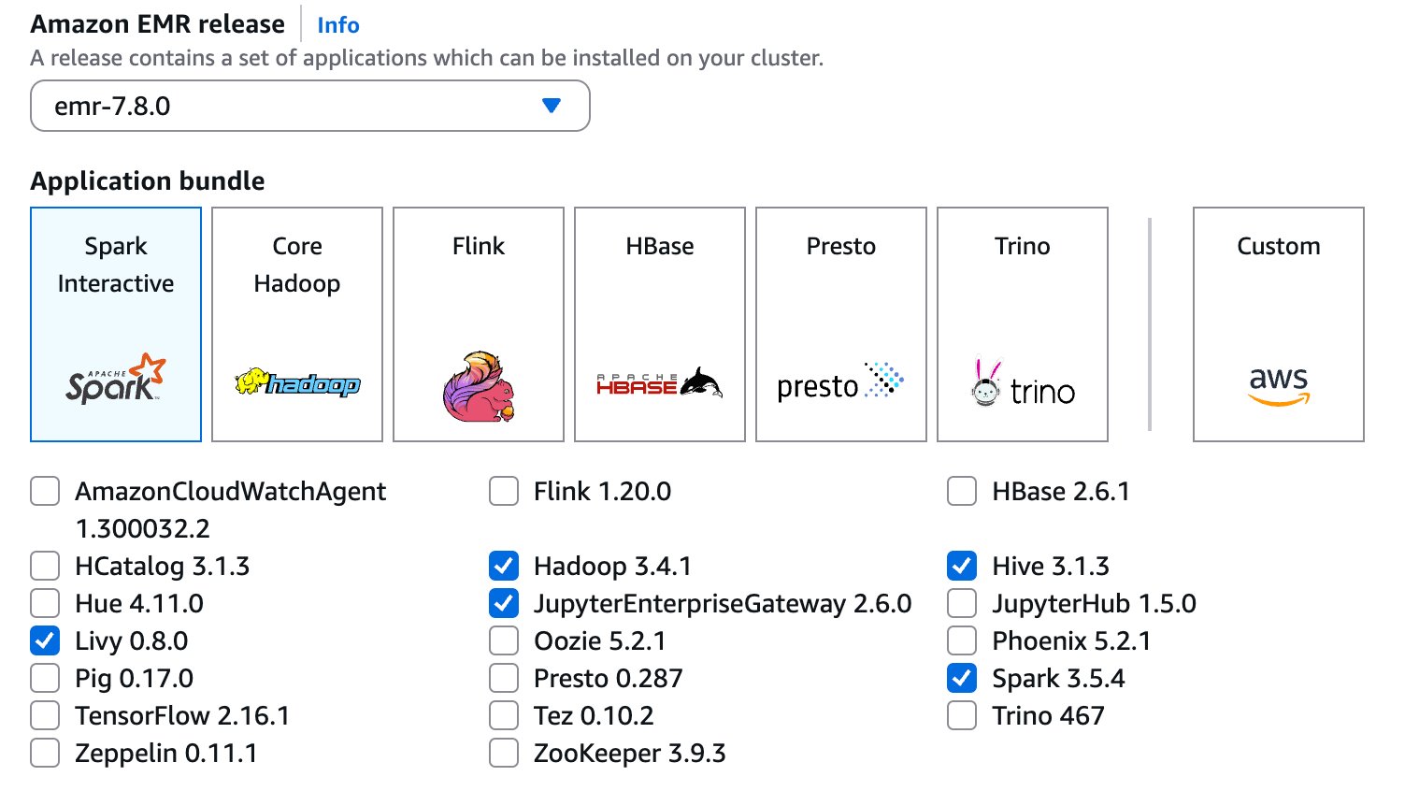Choose the Hadoop elephant logo bundle
The height and width of the screenshot is (791, 1419).
click(x=297, y=382)
